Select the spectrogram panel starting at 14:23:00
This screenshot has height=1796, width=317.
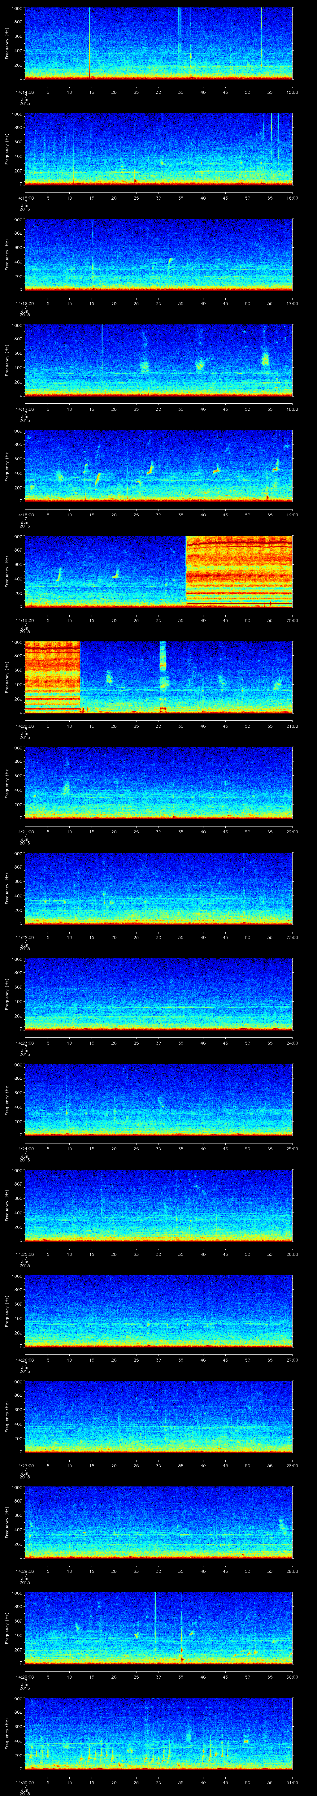point(159,994)
